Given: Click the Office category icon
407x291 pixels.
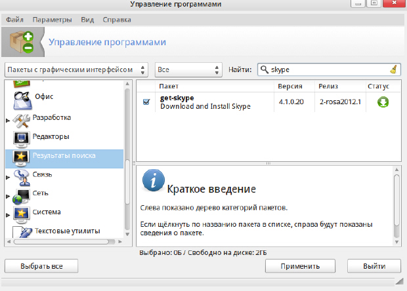Looking at the screenshot, I should pos(22,100).
